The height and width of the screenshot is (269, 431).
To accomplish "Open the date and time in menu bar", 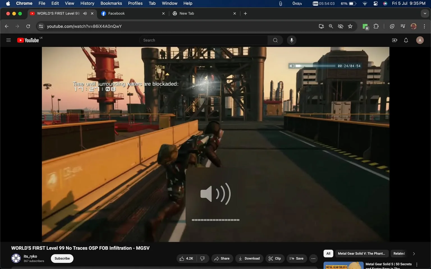I will pyautogui.click(x=409, y=3).
